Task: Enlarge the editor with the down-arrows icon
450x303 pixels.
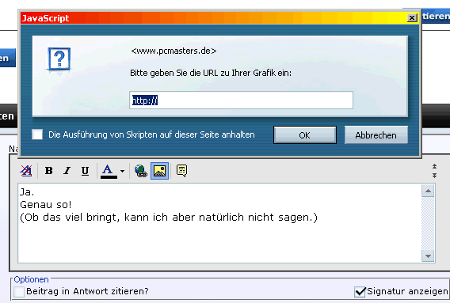Action: [x=434, y=175]
